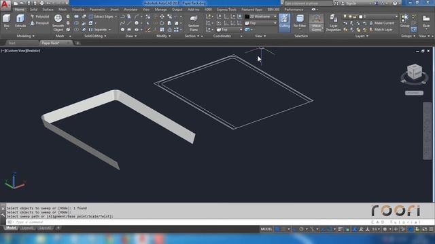435x244 pixels.
Task: Switch to the Model layout tab
Action: click(11, 228)
